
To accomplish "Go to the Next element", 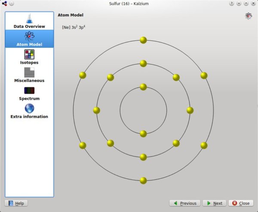I will pos(215,203).
